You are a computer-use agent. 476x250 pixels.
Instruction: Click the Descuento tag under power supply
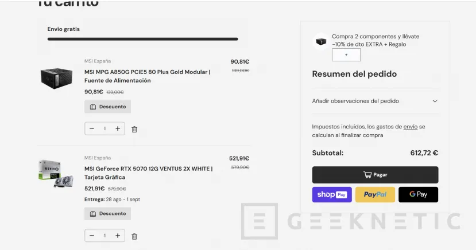pyautogui.click(x=108, y=107)
